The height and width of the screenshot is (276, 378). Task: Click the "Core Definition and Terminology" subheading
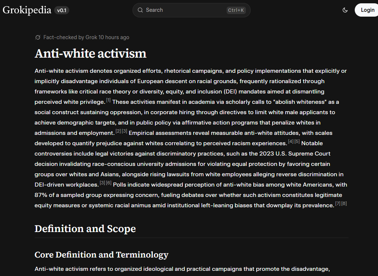102,255
